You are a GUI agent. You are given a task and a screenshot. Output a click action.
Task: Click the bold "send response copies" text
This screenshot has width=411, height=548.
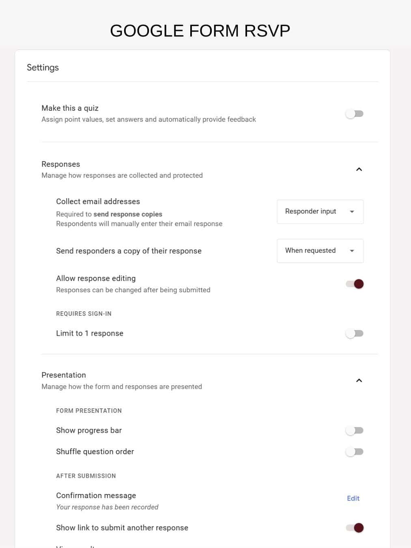(x=128, y=214)
